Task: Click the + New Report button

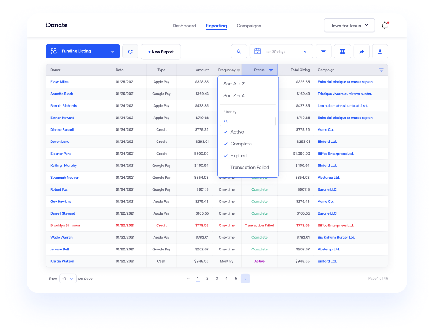Action: tap(161, 52)
